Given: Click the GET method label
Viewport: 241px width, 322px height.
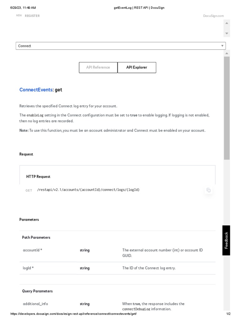Looking at the screenshot, I should [29, 191].
